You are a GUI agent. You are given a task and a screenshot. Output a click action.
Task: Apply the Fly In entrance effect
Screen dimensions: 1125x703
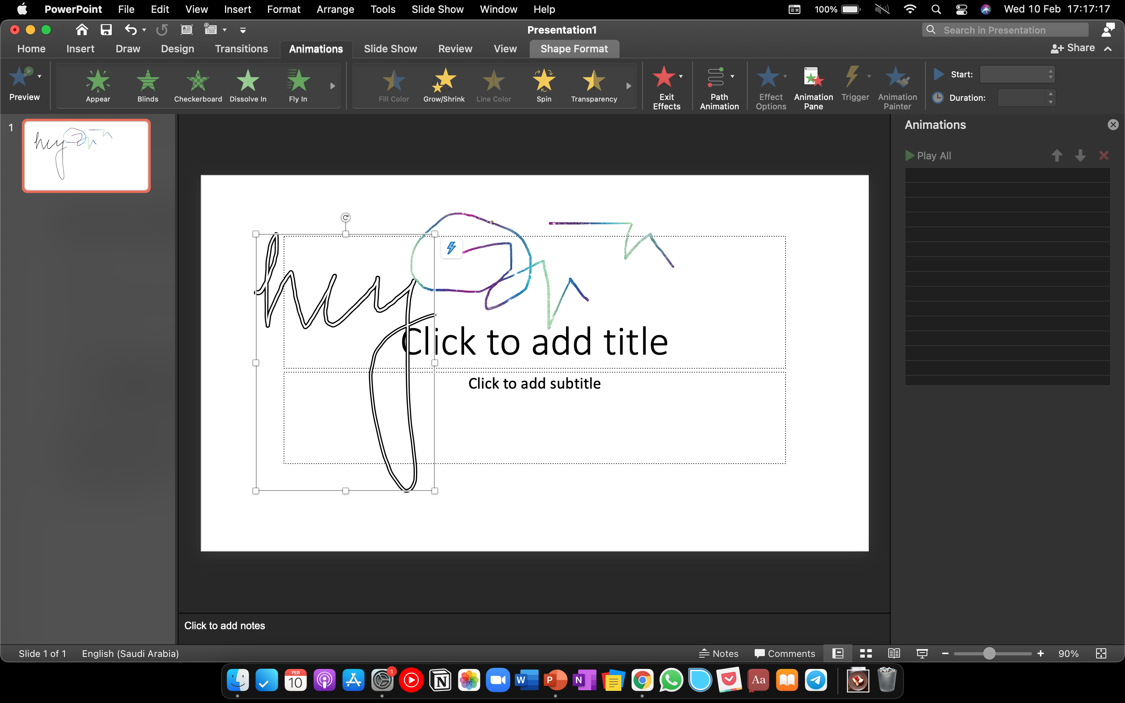[x=298, y=86]
